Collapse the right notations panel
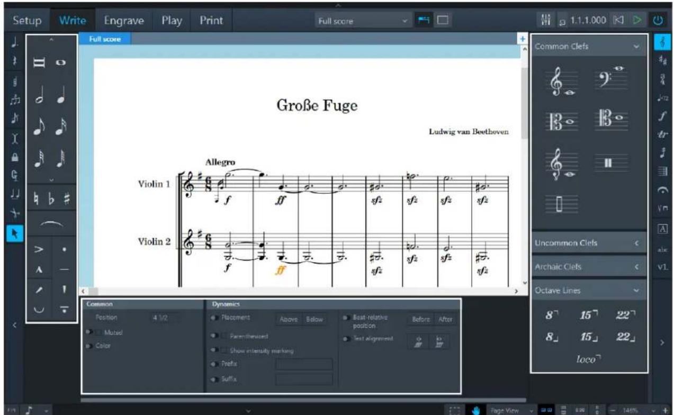 click(662, 342)
